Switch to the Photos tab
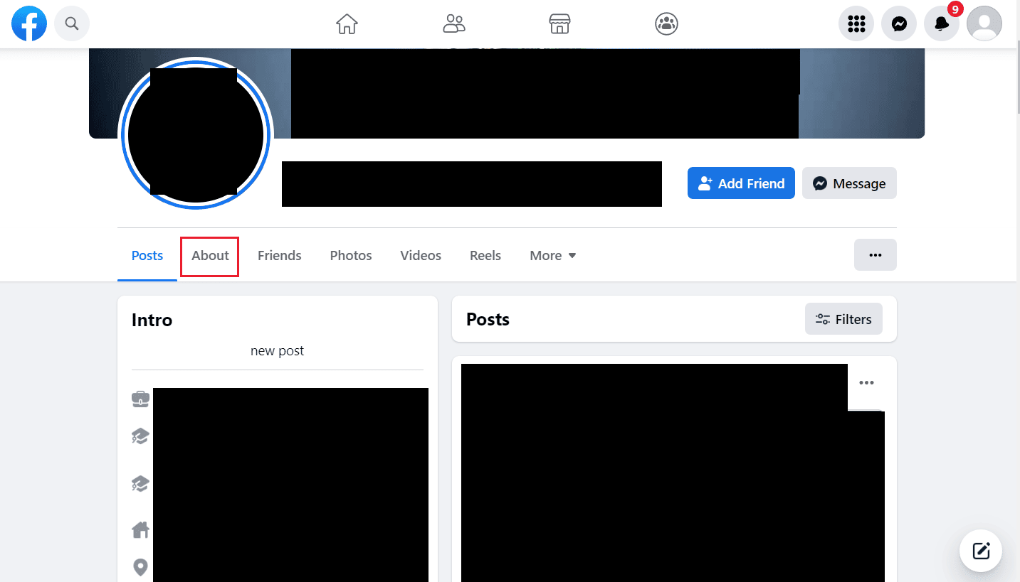The width and height of the screenshot is (1020, 582). (351, 256)
